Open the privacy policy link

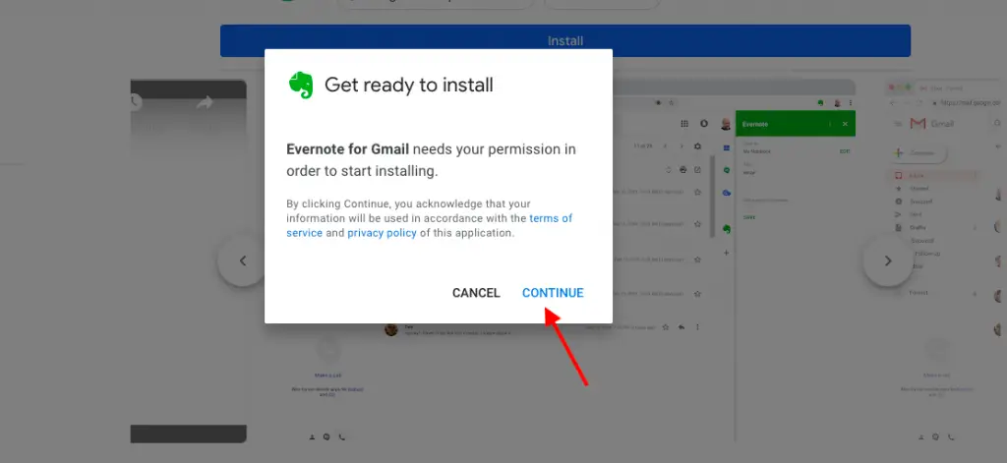(x=383, y=233)
